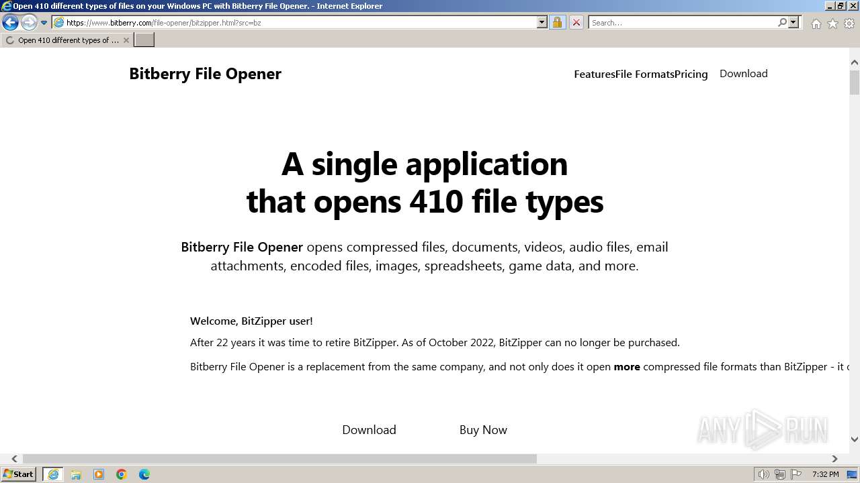View the security lock report icon
This screenshot has width=860, height=483.
(x=557, y=22)
